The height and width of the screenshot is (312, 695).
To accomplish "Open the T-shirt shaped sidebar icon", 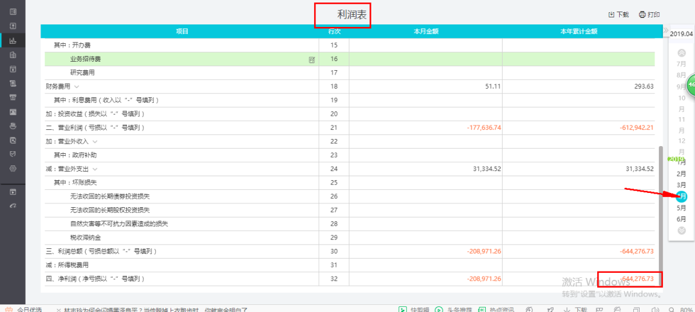I will click(x=13, y=98).
